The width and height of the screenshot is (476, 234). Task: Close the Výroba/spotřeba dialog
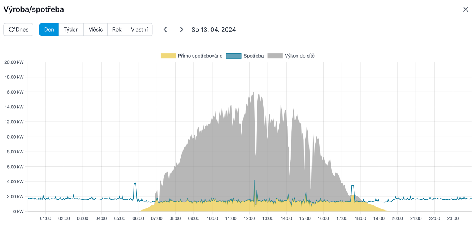466,9
